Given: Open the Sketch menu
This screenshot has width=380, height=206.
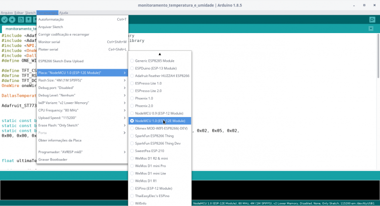Looking at the screenshot, I should 31,12.
